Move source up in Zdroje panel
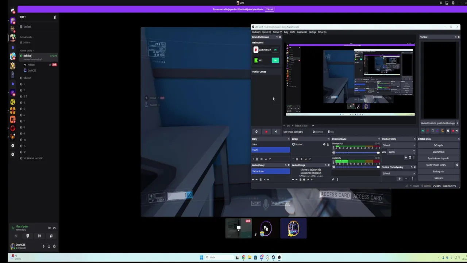The width and height of the screenshot is (467, 263). pyautogui.click(x=306, y=159)
